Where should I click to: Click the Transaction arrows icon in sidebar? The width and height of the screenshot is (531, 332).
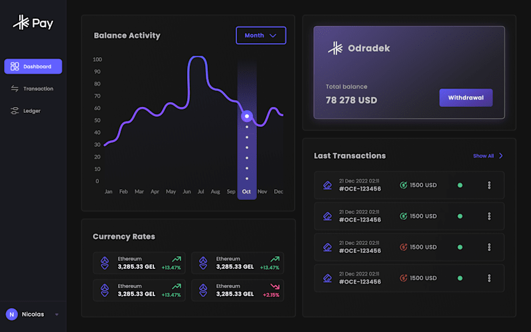click(15, 89)
